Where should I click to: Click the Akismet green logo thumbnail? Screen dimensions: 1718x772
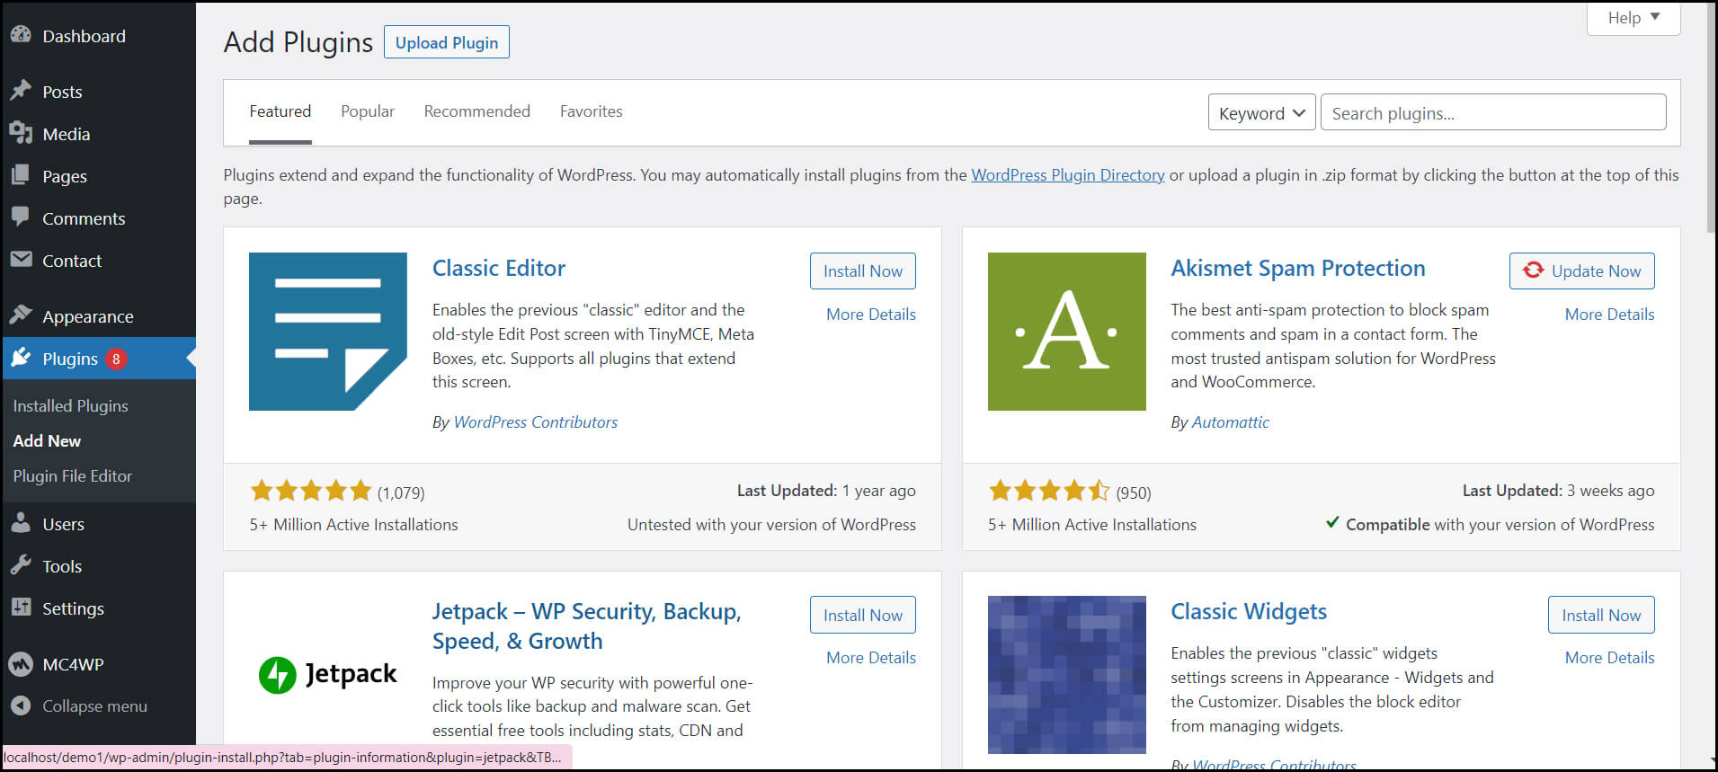click(1067, 332)
